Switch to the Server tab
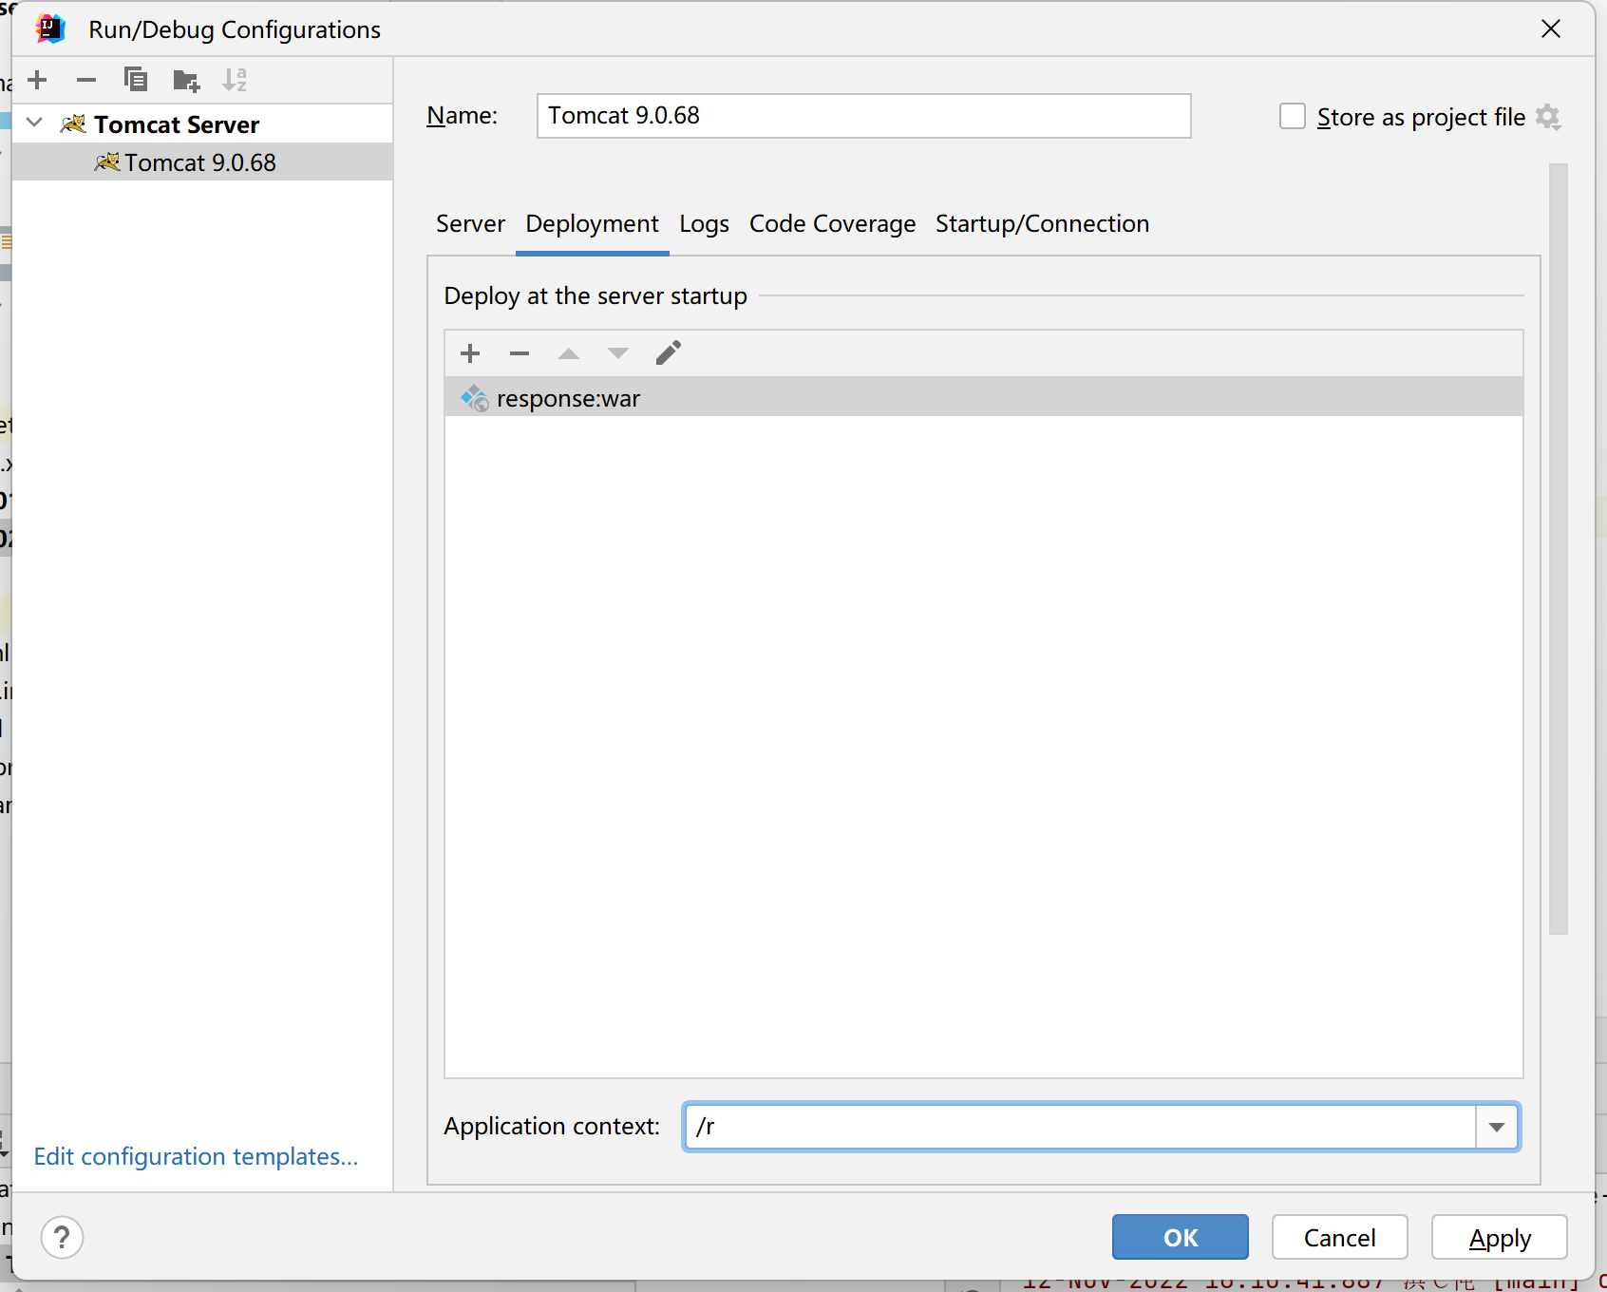 [470, 223]
